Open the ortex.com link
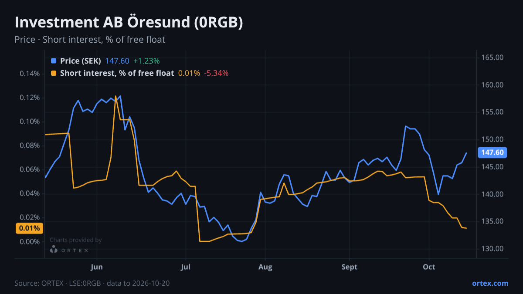Image resolution: width=523 pixels, height=294 pixels. click(x=490, y=283)
